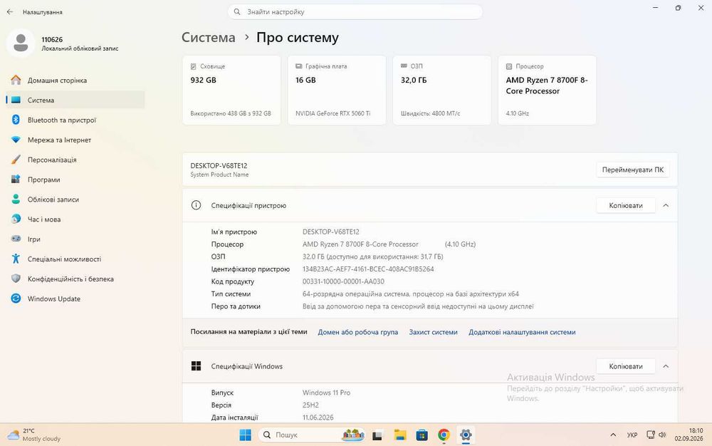Open Облікові записи in sidebar

75,199
